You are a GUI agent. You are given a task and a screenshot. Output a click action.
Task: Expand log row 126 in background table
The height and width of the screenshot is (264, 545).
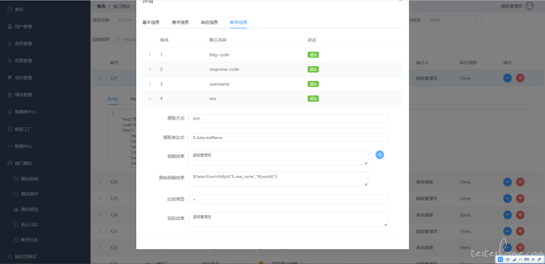pos(100,182)
